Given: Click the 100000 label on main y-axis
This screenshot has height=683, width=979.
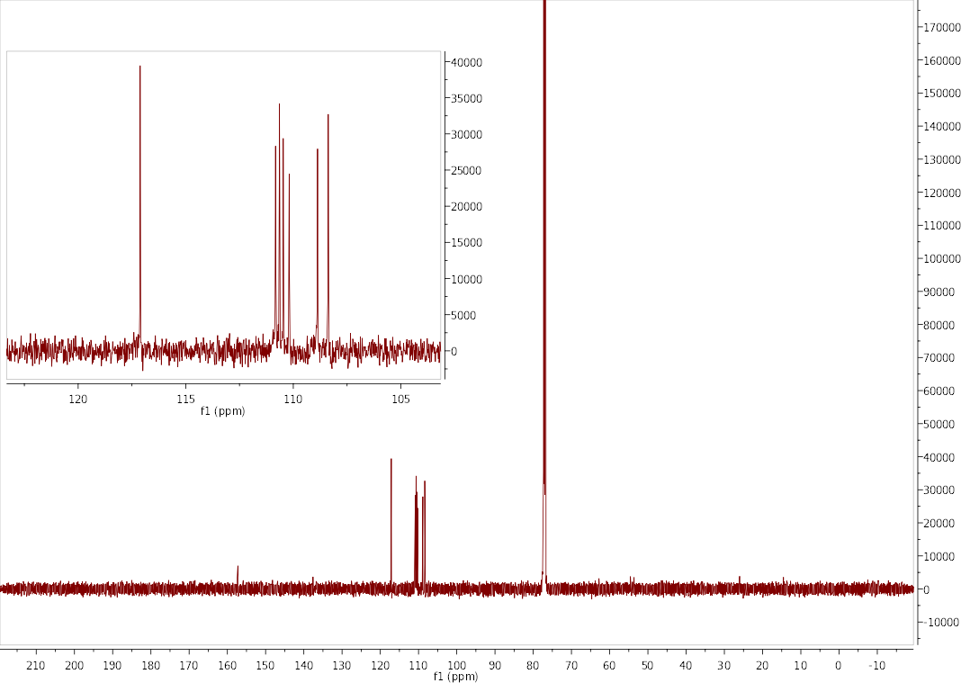Looking at the screenshot, I should point(944,259).
